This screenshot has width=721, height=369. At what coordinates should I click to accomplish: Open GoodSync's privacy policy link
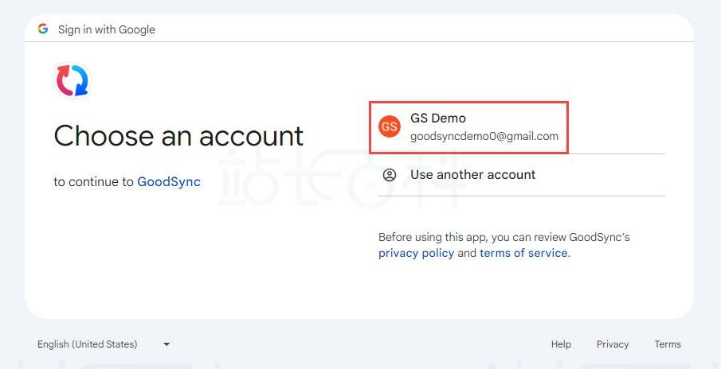pos(416,253)
